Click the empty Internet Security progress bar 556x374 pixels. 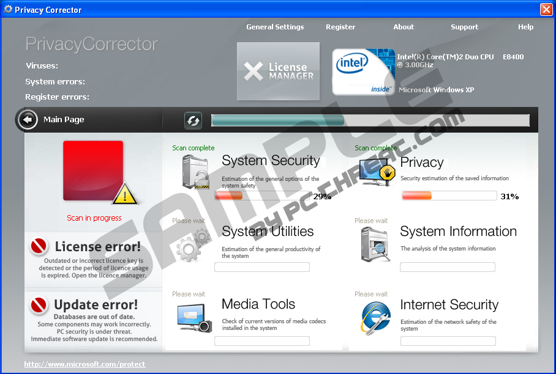[x=448, y=341]
